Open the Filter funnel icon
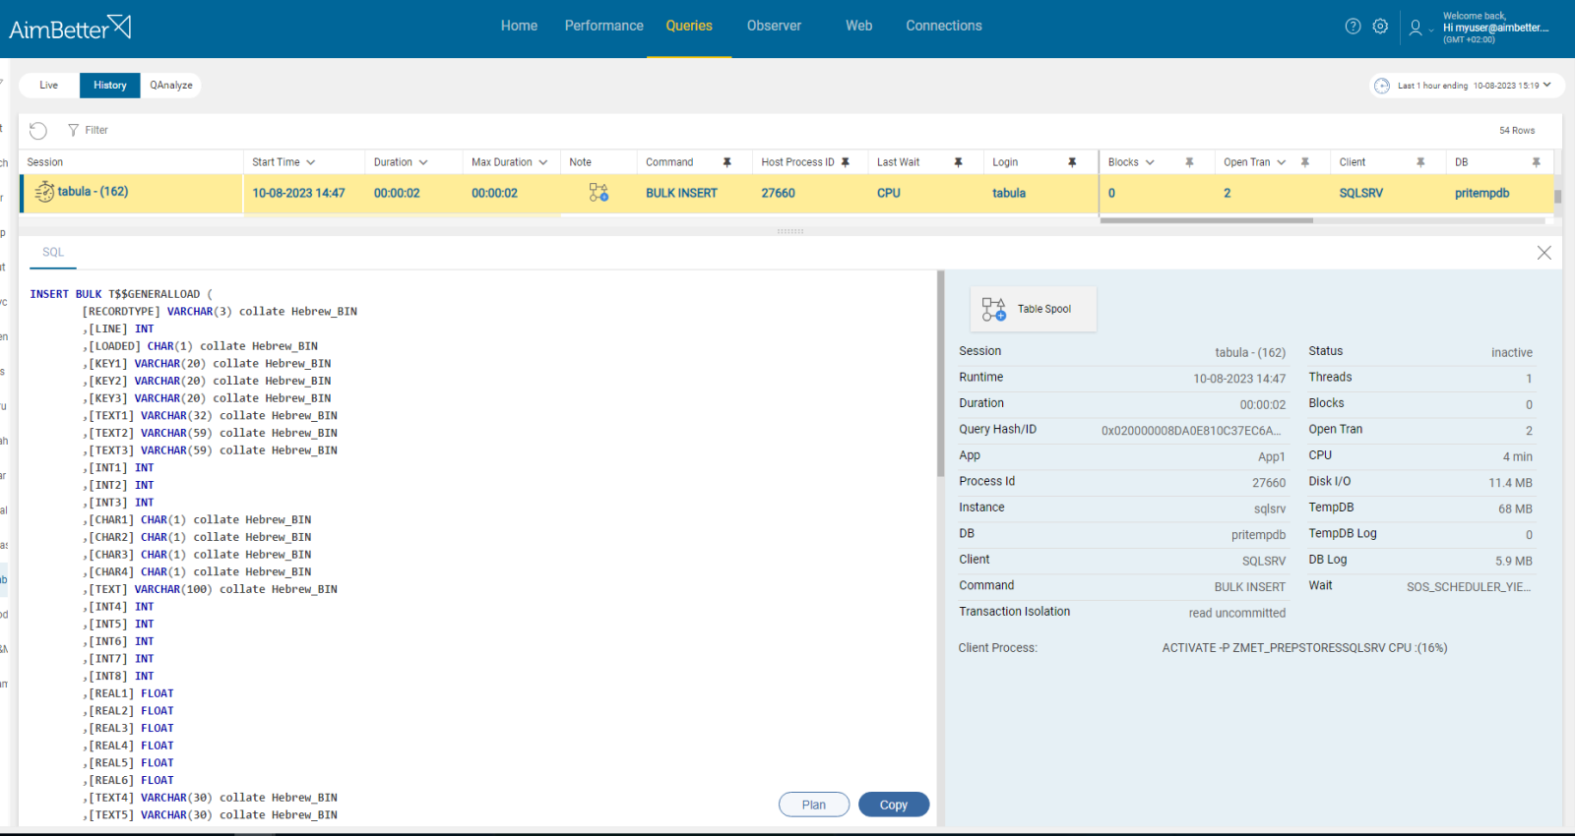Viewport: 1575px width, 836px height. pos(73,130)
